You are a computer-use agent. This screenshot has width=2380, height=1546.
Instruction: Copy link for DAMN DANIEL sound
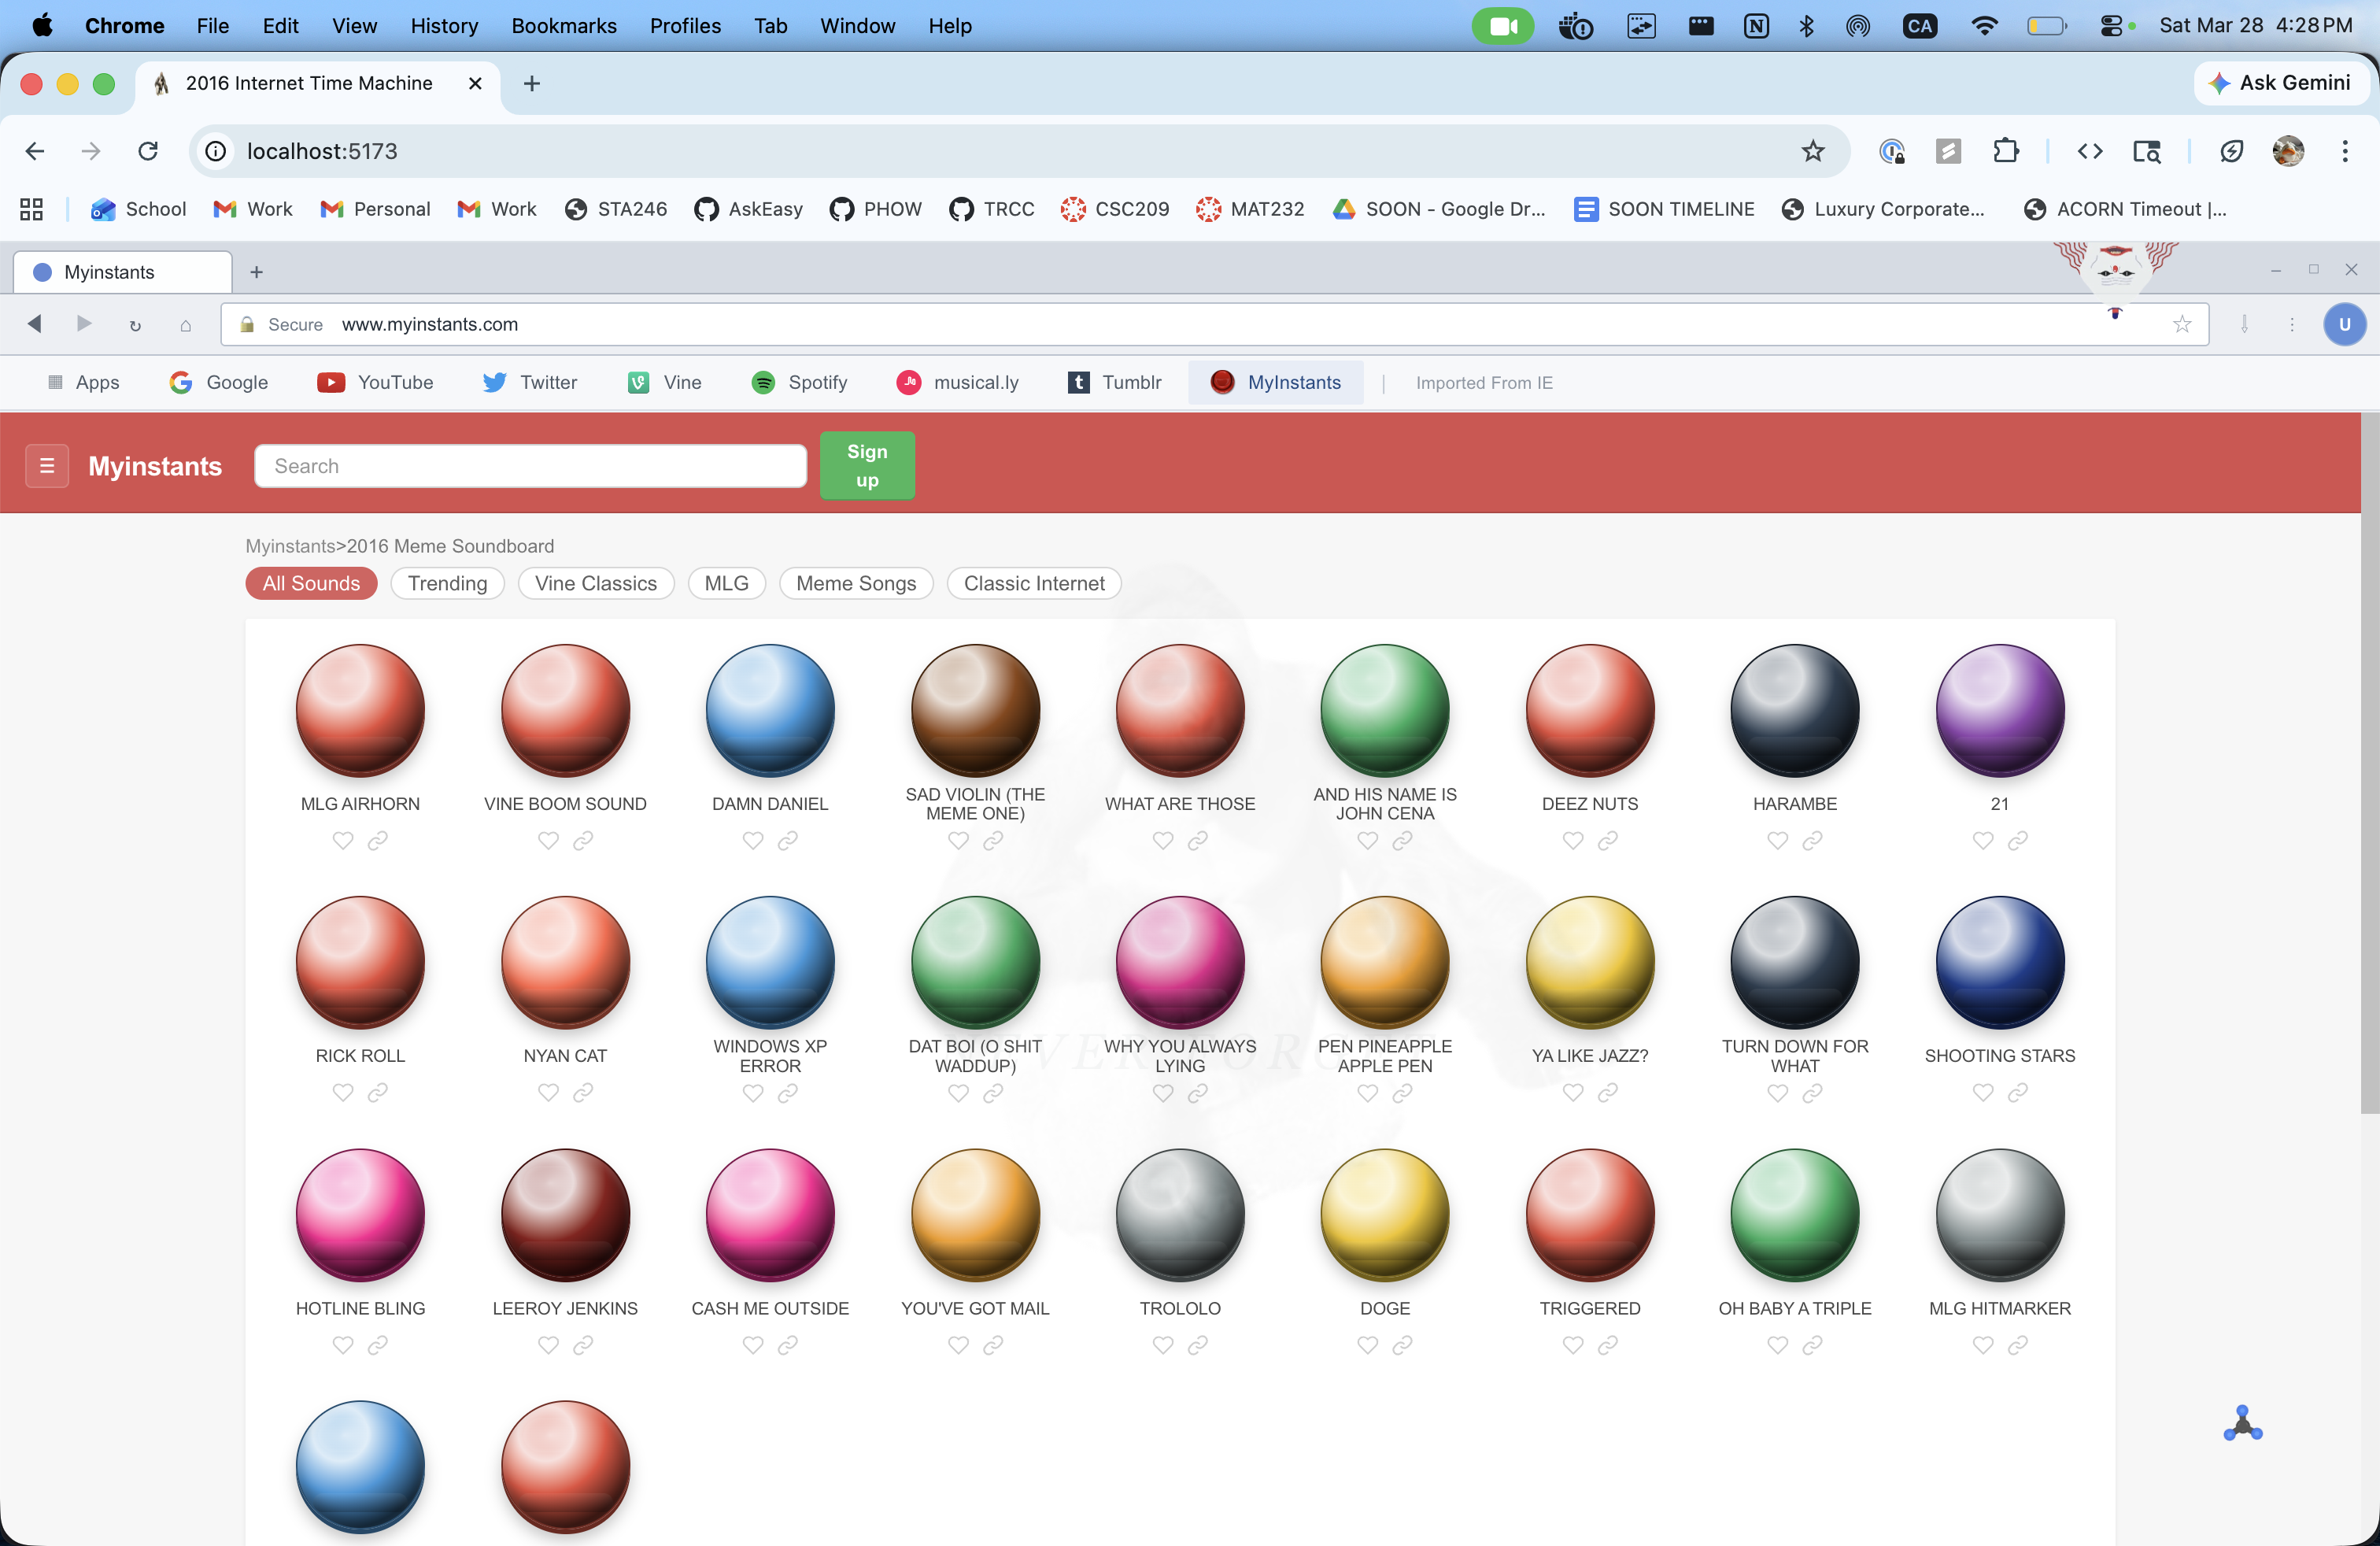click(788, 840)
